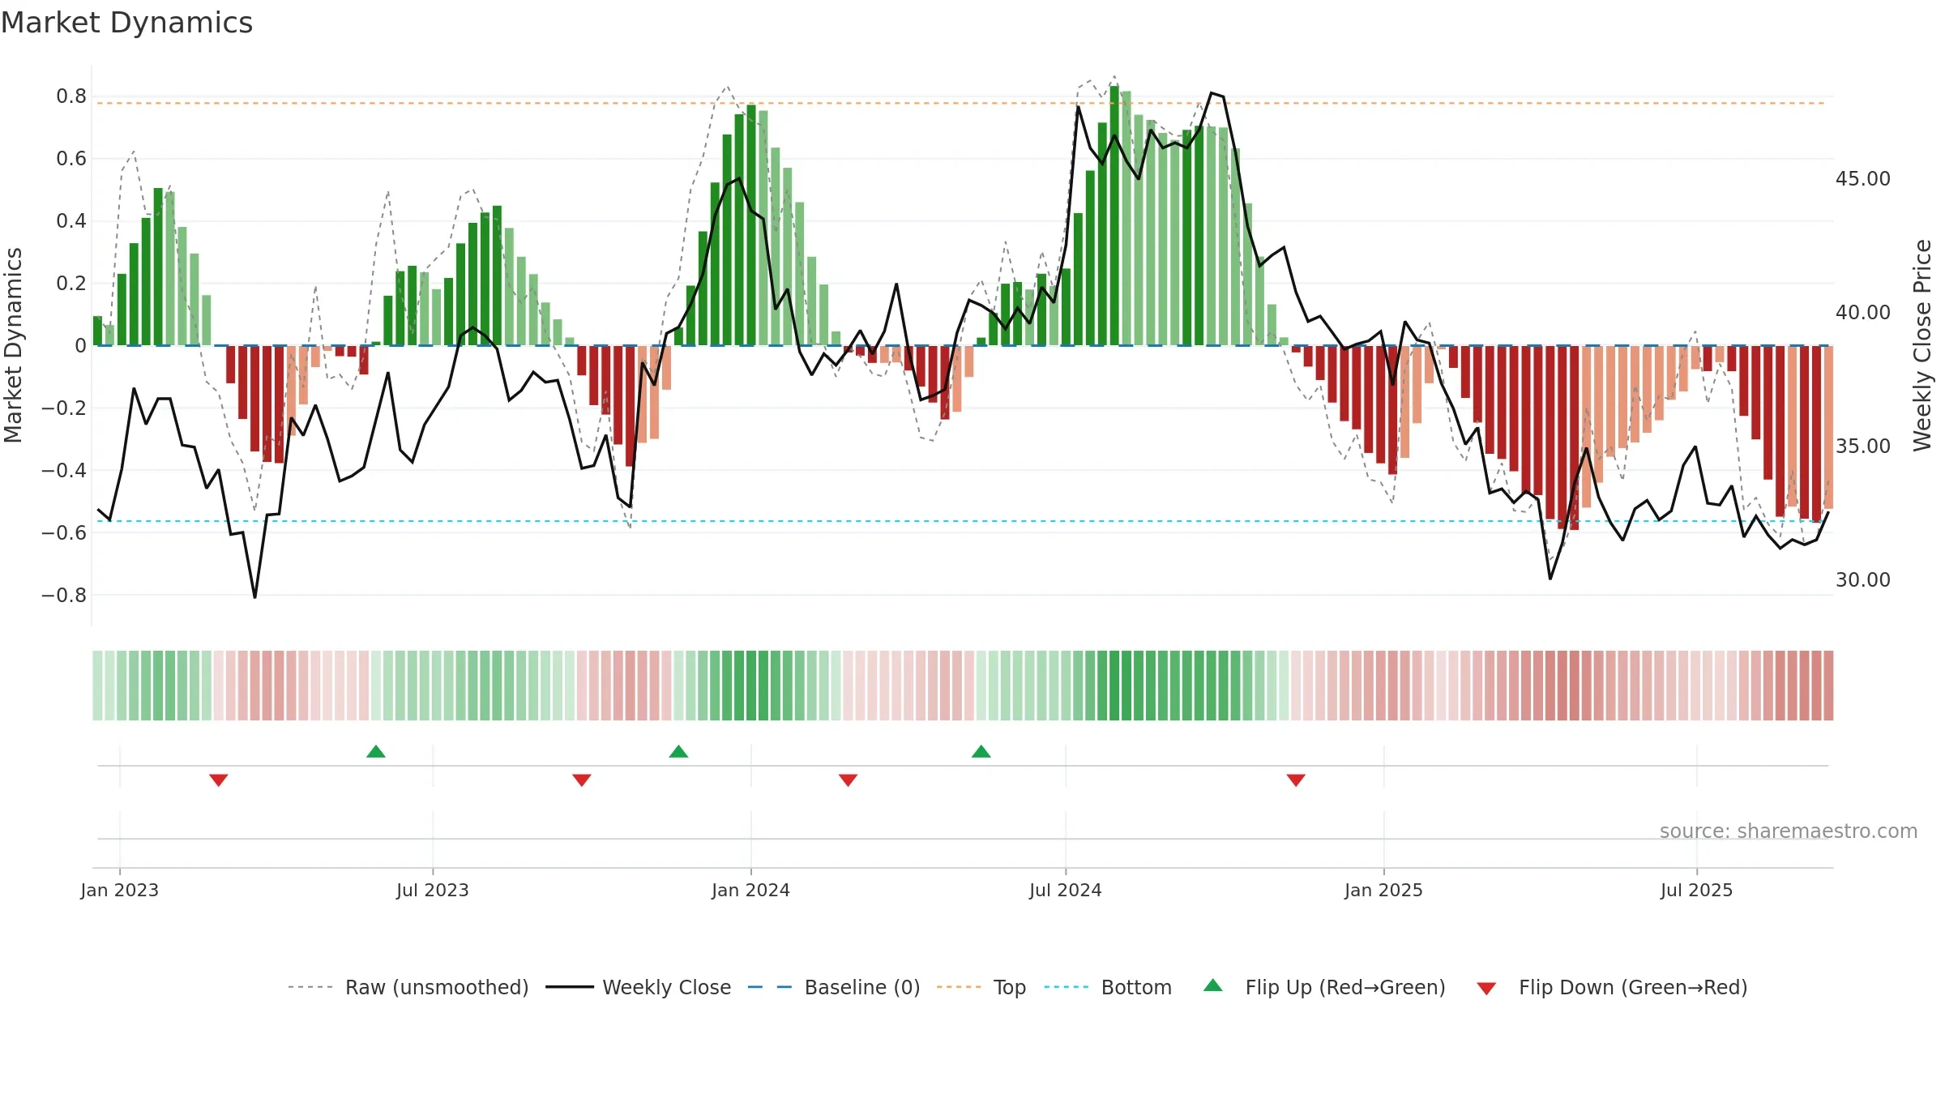Viewport: 1945px width, 1094px height.
Task: Click the 30.00 price axis label
Action: 1863,580
